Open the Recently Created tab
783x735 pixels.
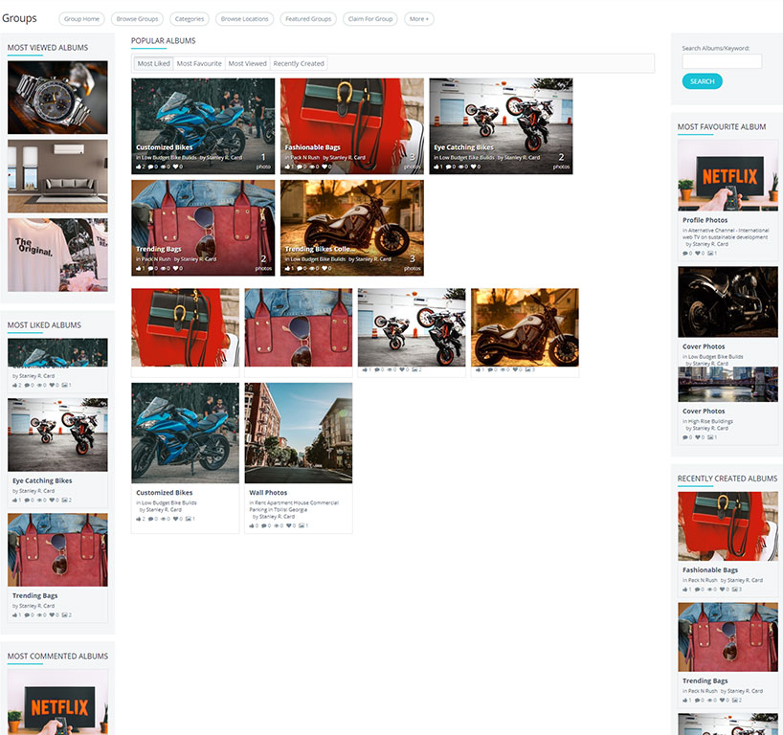tap(299, 64)
